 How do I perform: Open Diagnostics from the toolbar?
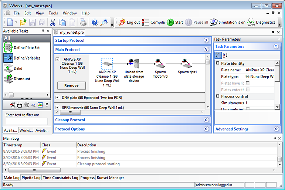click(x=251, y=22)
